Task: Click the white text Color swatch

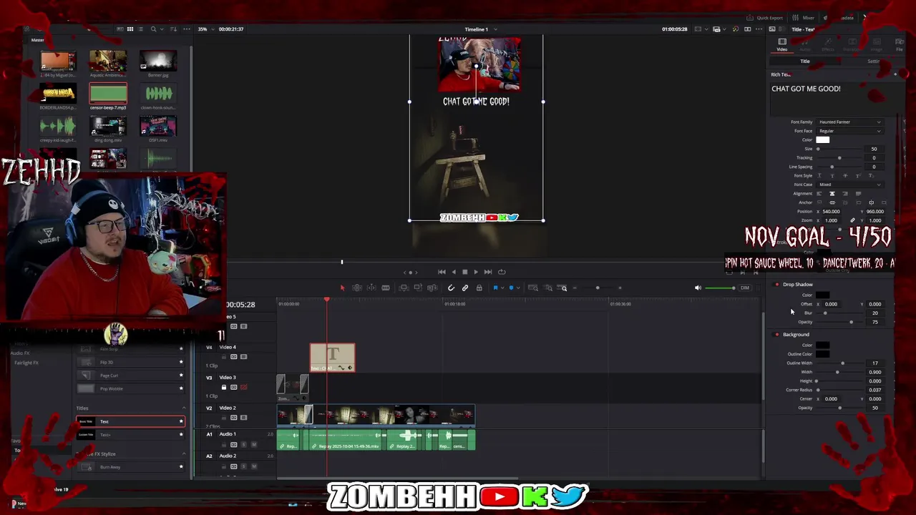Action: (823, 140)
